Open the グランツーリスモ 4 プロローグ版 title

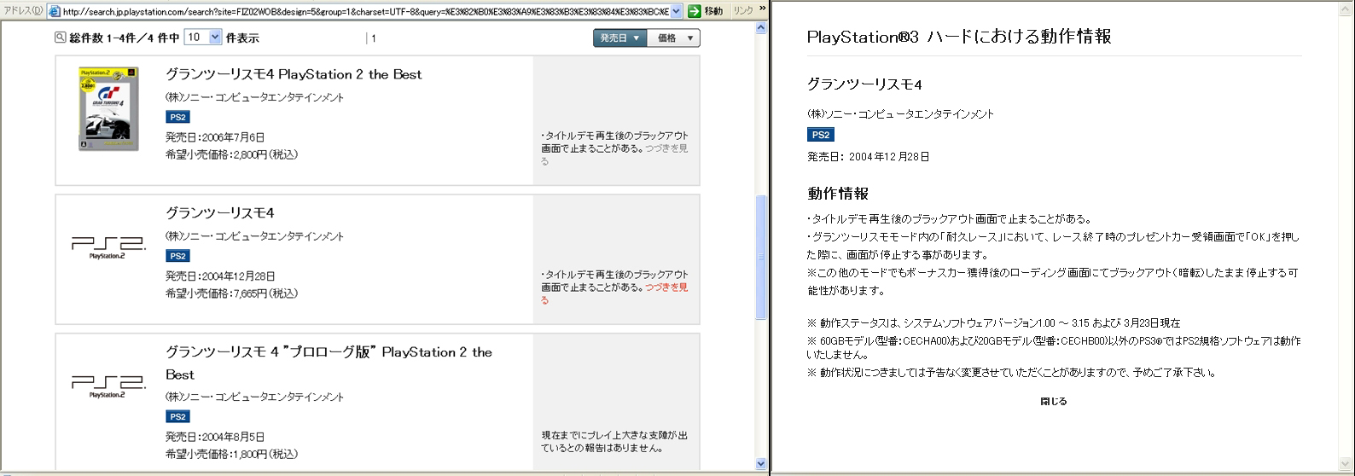click(329, 363)
